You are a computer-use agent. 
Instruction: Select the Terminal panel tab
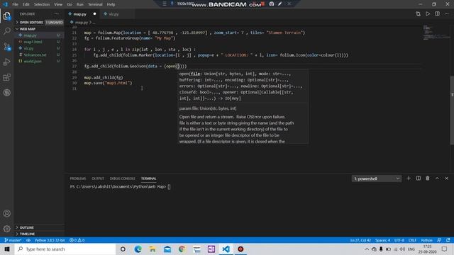pyautogui.click(x=148, y=178)
